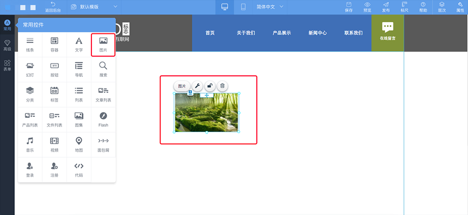Screen dimensions: 468x215
Task: Select the 图片 (image) widget in the panel
Action: [103, 44]
